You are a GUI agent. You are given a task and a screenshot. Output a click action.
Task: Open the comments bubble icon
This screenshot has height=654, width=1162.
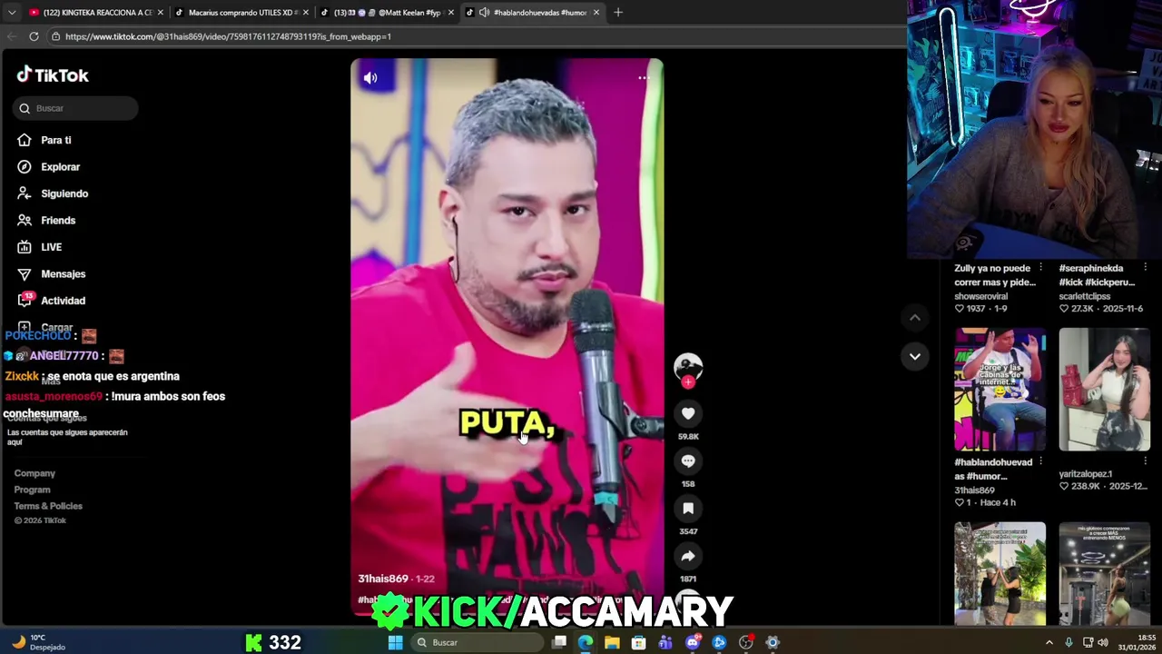[688, 461]
